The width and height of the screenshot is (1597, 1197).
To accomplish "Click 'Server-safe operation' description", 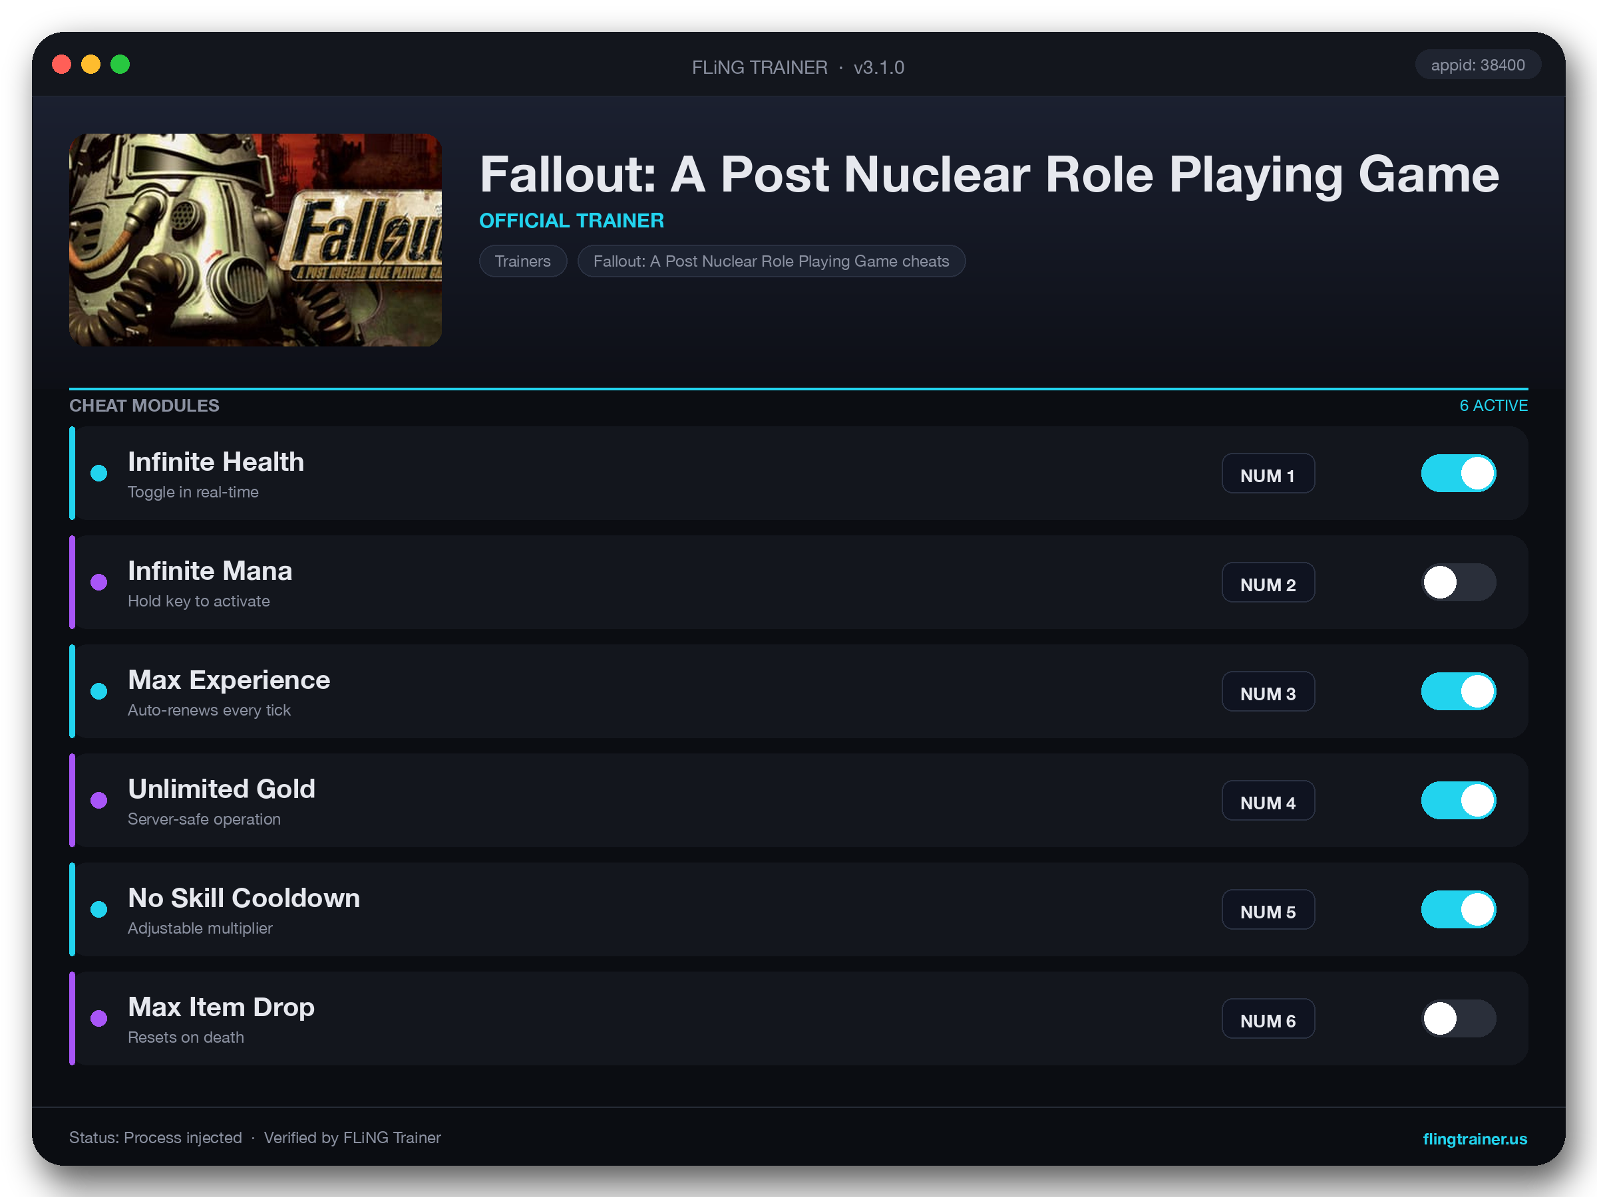I will click(x=204, y=819).
